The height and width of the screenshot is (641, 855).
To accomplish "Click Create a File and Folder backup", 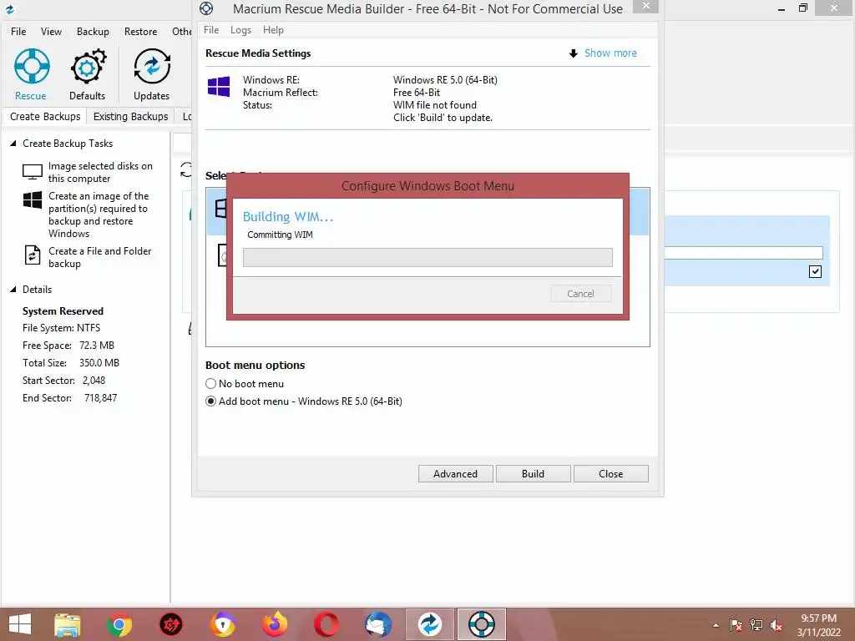I will [x=100, y=257].
